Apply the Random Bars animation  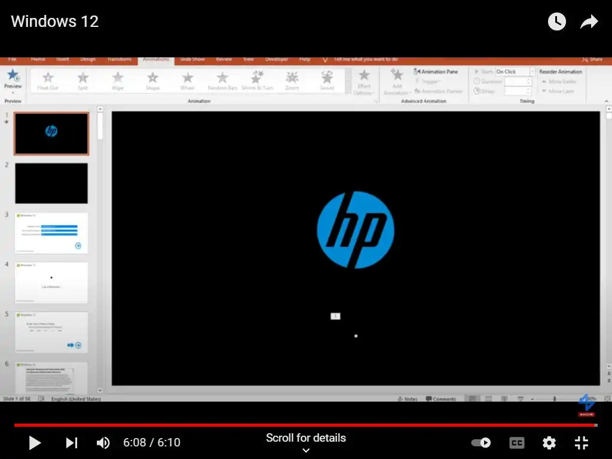pyautogui.click(x=222, y=81)
